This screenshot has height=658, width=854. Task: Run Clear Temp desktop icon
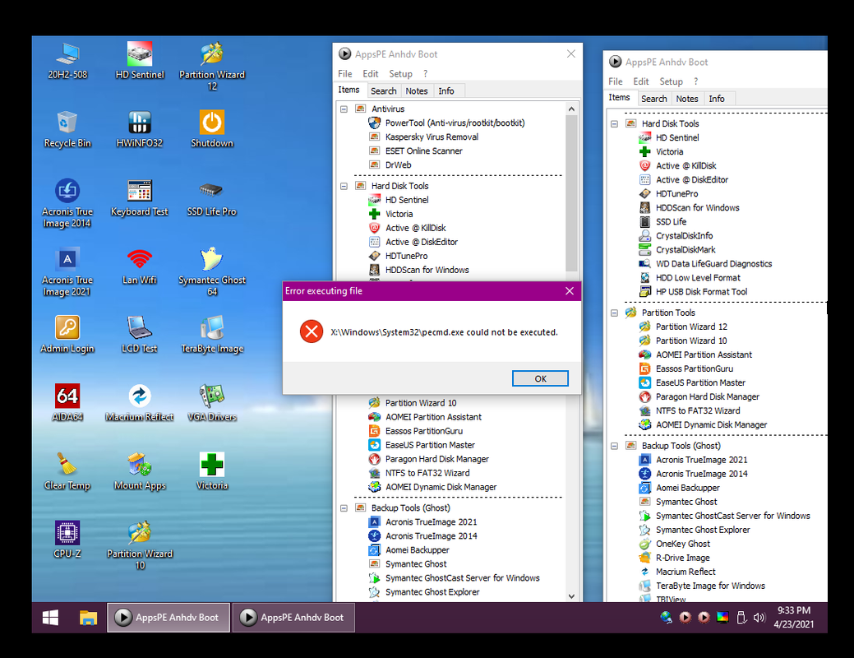[67, 471]
